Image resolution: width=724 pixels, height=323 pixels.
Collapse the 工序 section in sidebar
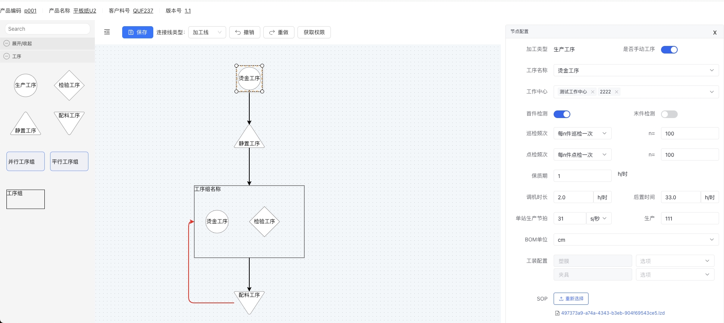coord(7,56)
